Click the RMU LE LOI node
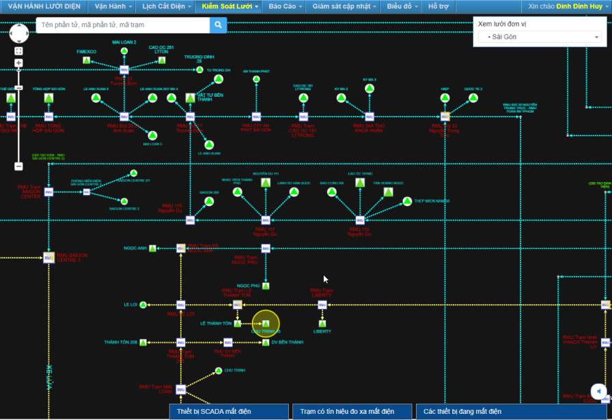Screen dimensions: 612x420 point(181,305)
